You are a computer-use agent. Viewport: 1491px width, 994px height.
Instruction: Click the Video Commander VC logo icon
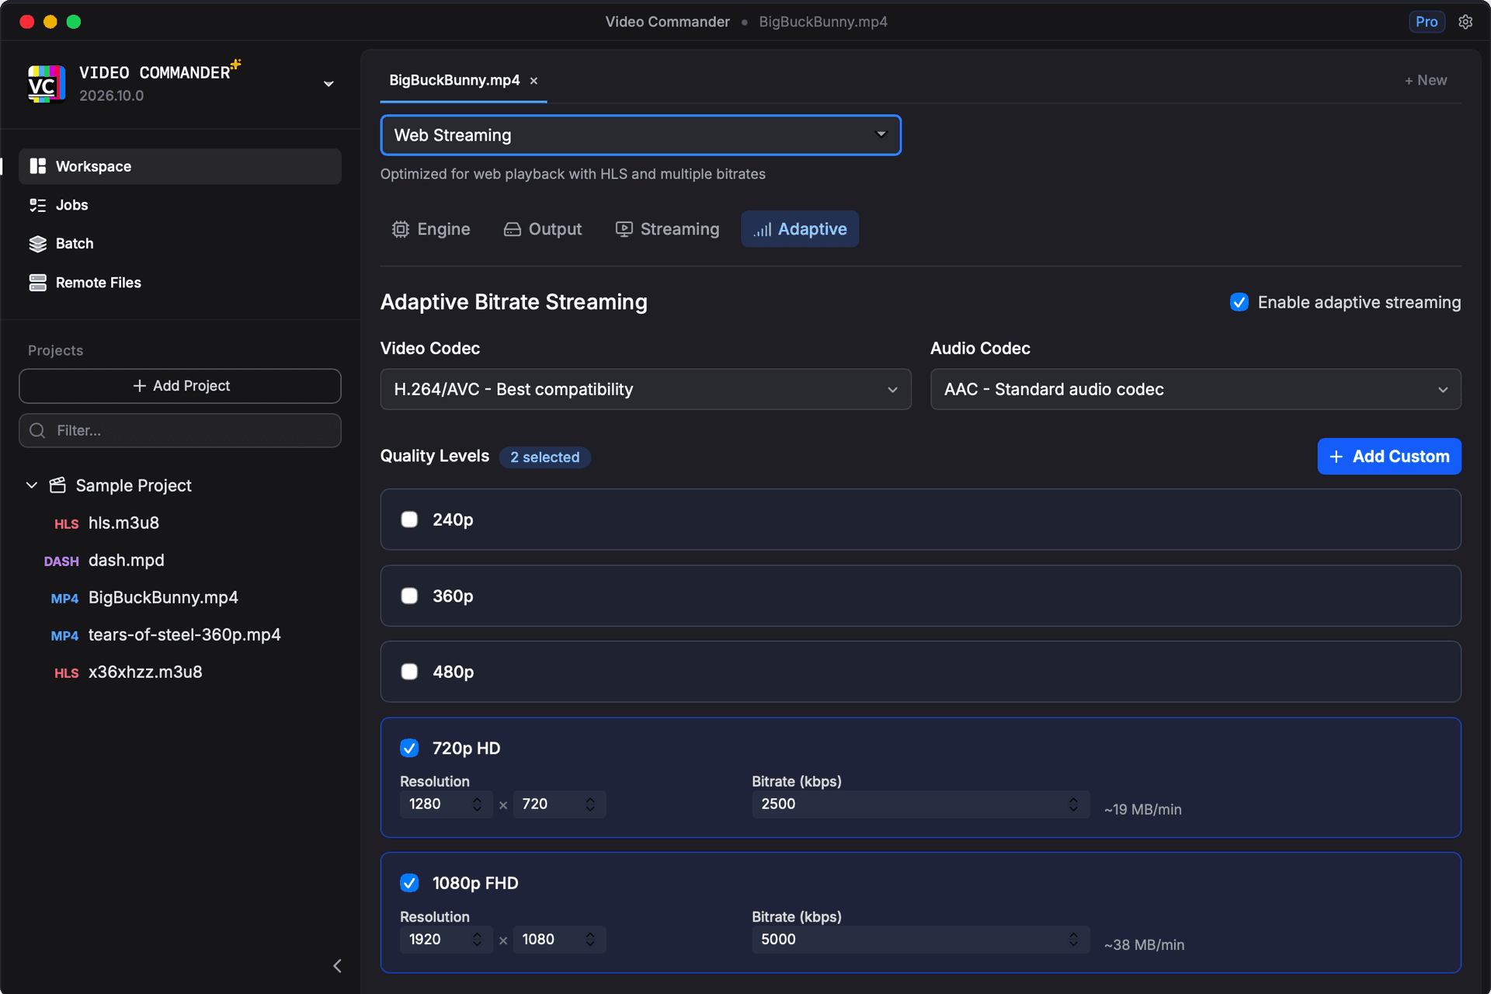(x=46, y=84)
